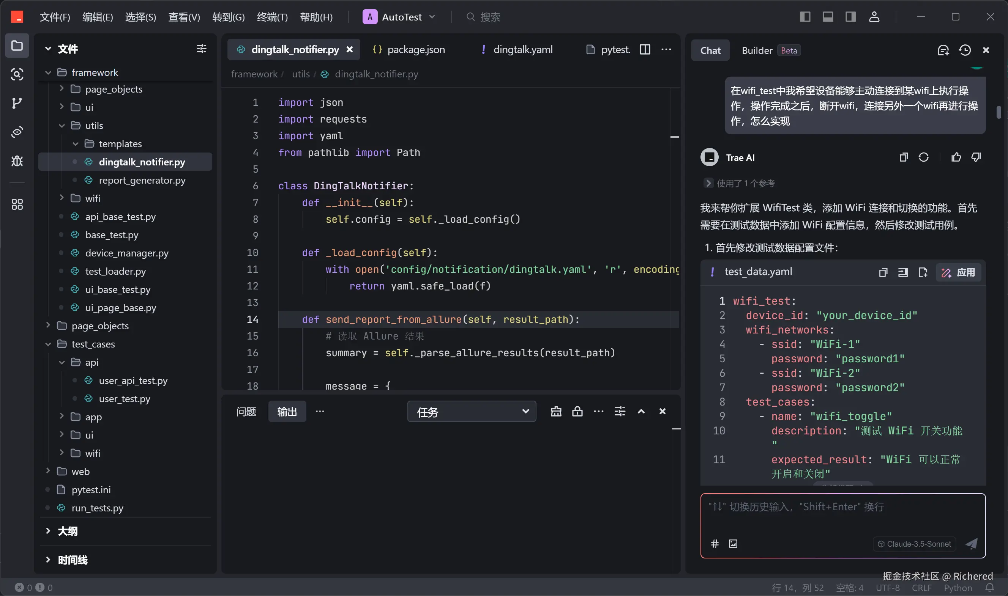Image resolution: width=1008 pixels, height=596 pixels.
Task: Open the debug bug icon in sidebar
Action: tap(16, 161)
